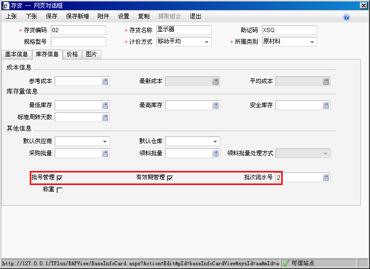
Task: Go to previous record with 上张
Action: 12,16
